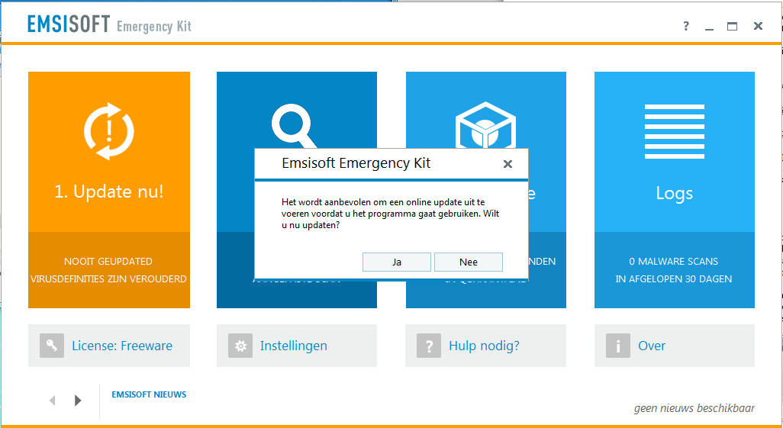Click the help question mark in title bar
This screenshot has width=783, height=428.
[x=686, y=26]
